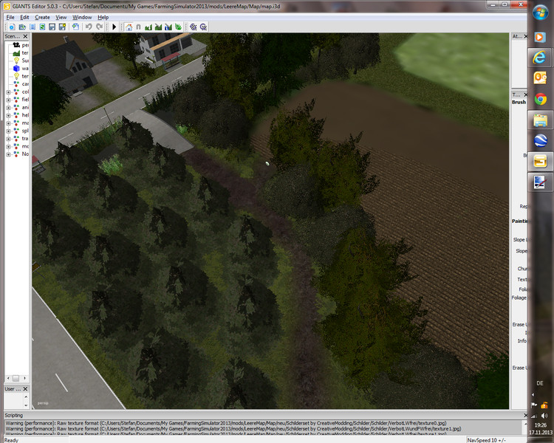Open Google Earth from taskbar
The image size is (554, 443).
(540, 141)
